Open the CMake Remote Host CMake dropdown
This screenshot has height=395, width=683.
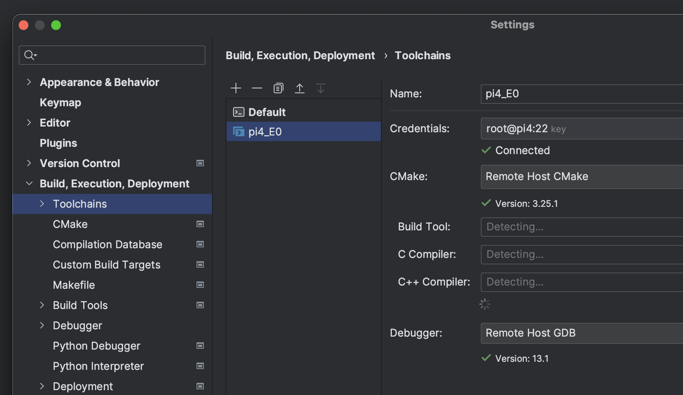point(582,176)
